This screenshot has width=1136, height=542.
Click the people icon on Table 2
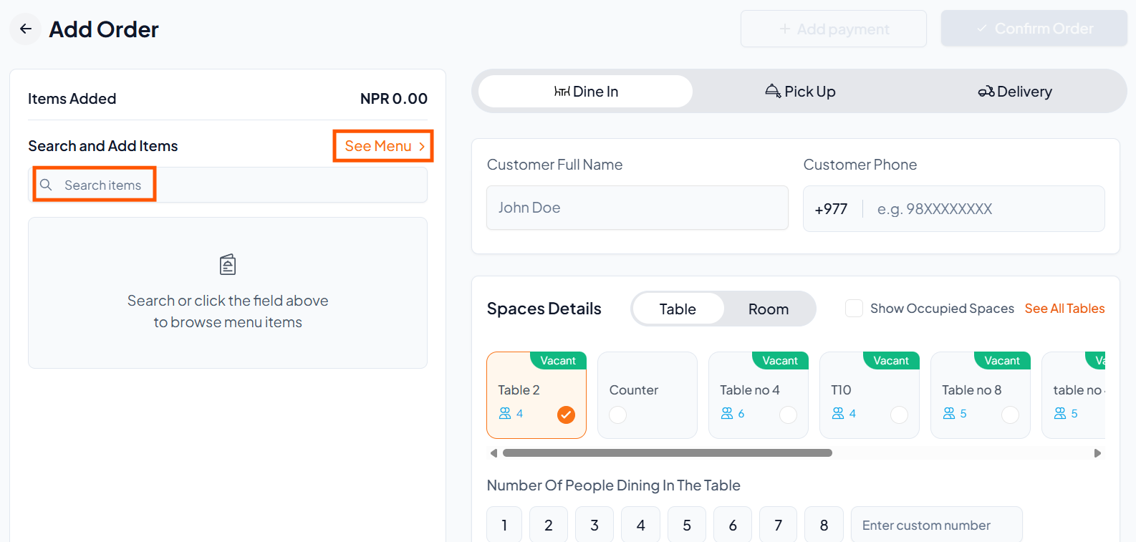pos(505,414)
